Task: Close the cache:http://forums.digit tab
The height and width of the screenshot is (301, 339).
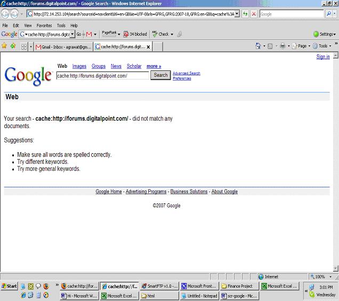Action: (148, 47)
